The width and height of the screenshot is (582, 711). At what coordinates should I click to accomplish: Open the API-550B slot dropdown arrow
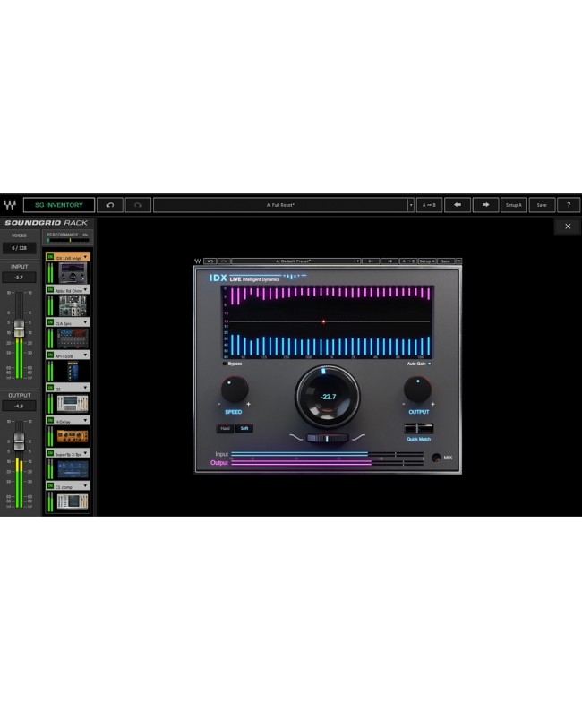click(85, 355)
